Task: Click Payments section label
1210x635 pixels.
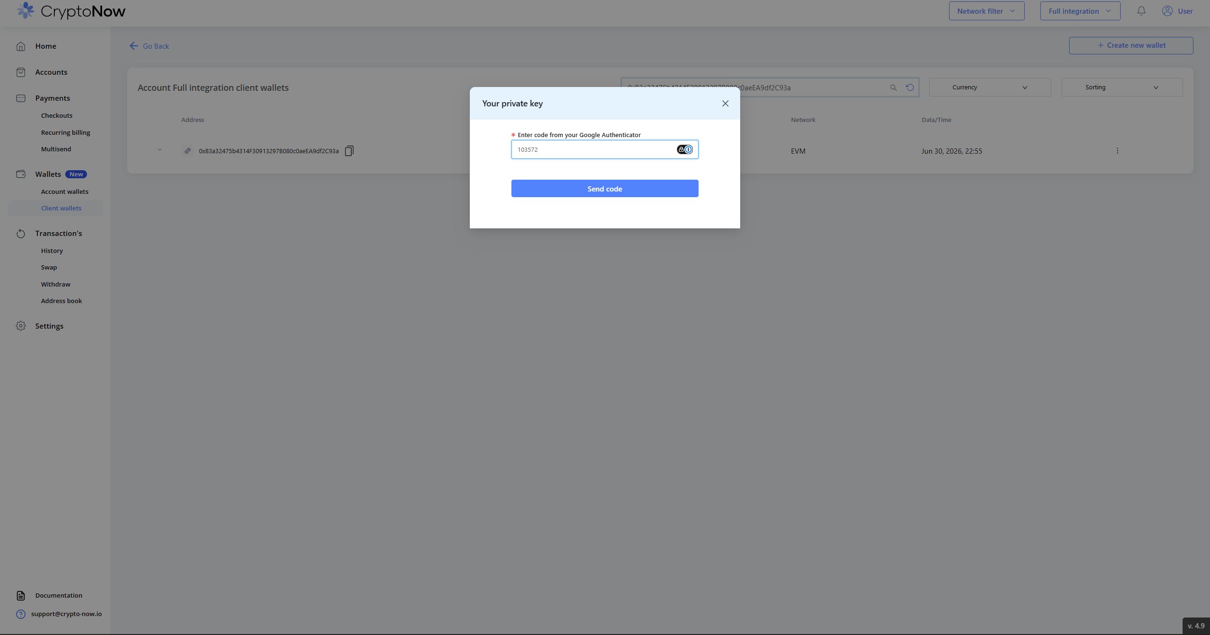Action: 52,98
